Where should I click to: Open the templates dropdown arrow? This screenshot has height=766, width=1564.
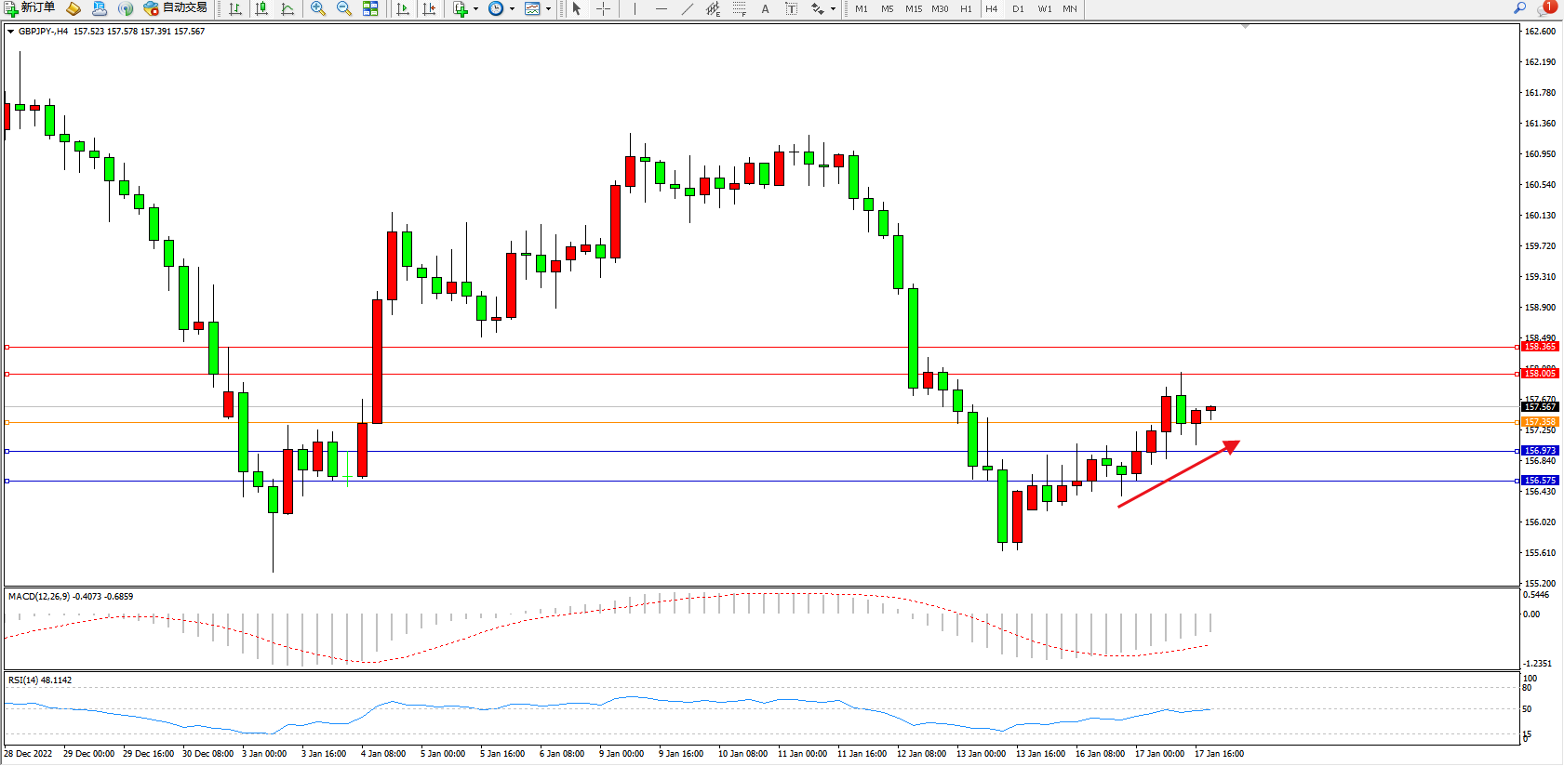[548, 8]
